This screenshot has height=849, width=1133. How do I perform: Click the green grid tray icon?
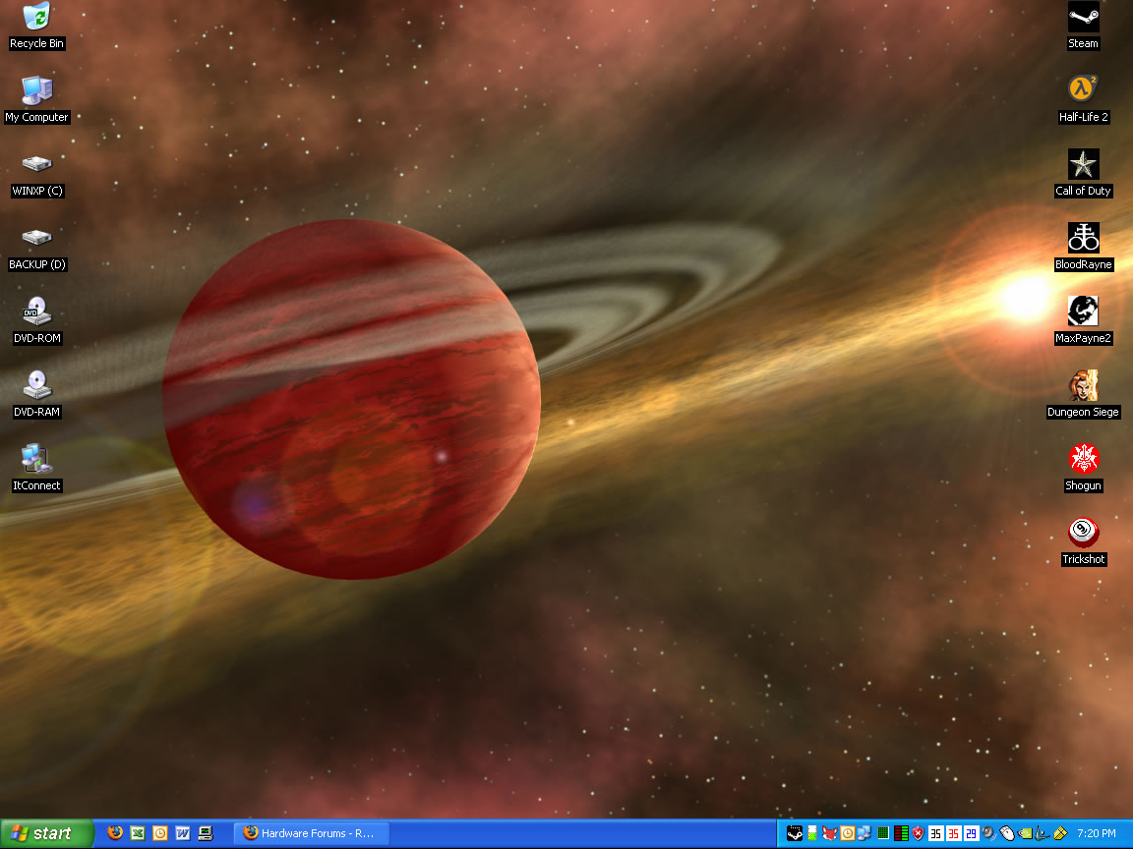click(882, 834)
